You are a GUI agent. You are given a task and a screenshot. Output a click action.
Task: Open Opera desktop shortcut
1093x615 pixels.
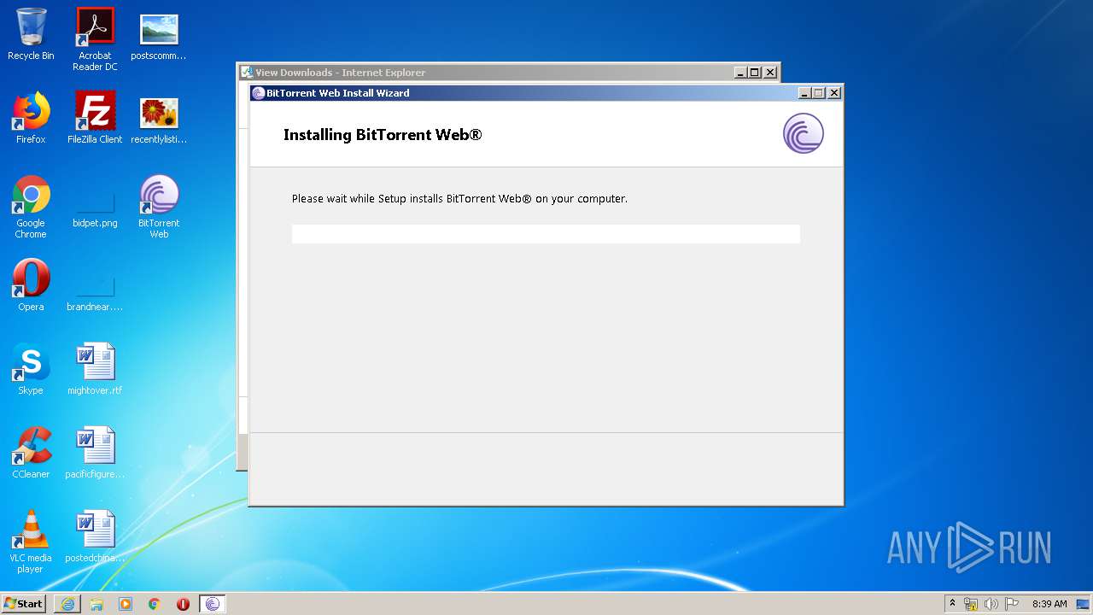(x=31, y=285)
